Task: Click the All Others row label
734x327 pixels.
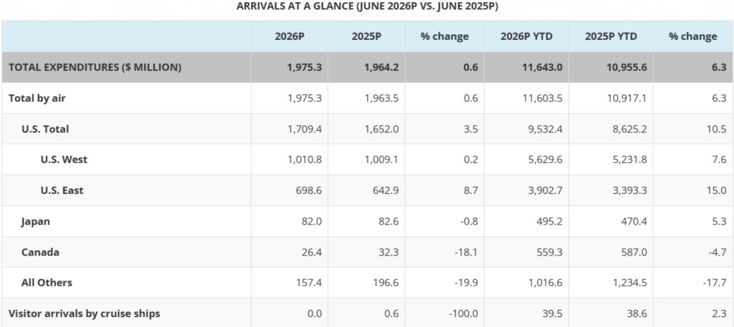Action: (x=47, y=283)
